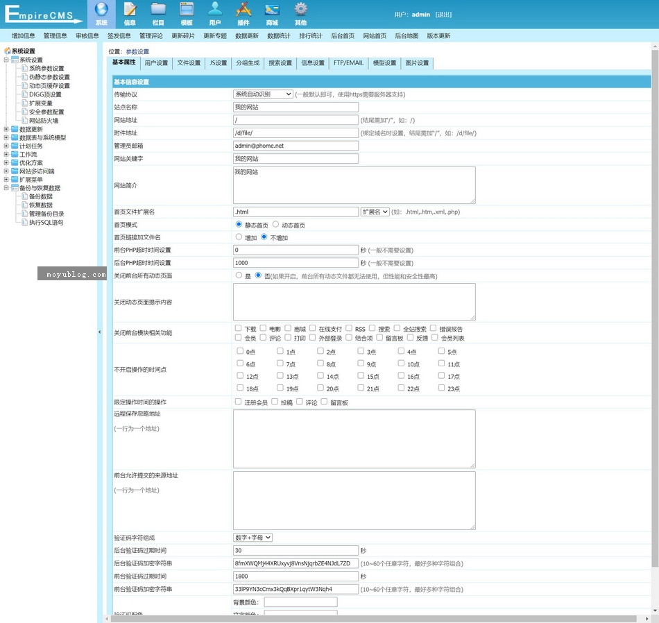The width and height of the screenshot is (659, 623).
Task: Go to 网站首页 from the menu bar
Action: pyautogui.click(x=375, y=36)
